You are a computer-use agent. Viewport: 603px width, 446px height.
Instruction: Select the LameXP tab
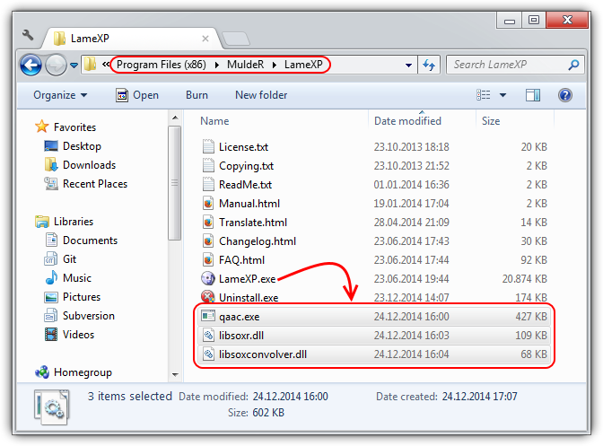[x=130, y=39]
